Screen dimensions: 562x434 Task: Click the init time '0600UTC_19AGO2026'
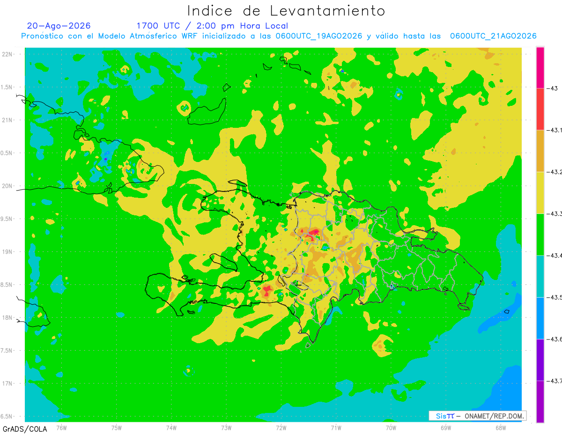point(318,36)
